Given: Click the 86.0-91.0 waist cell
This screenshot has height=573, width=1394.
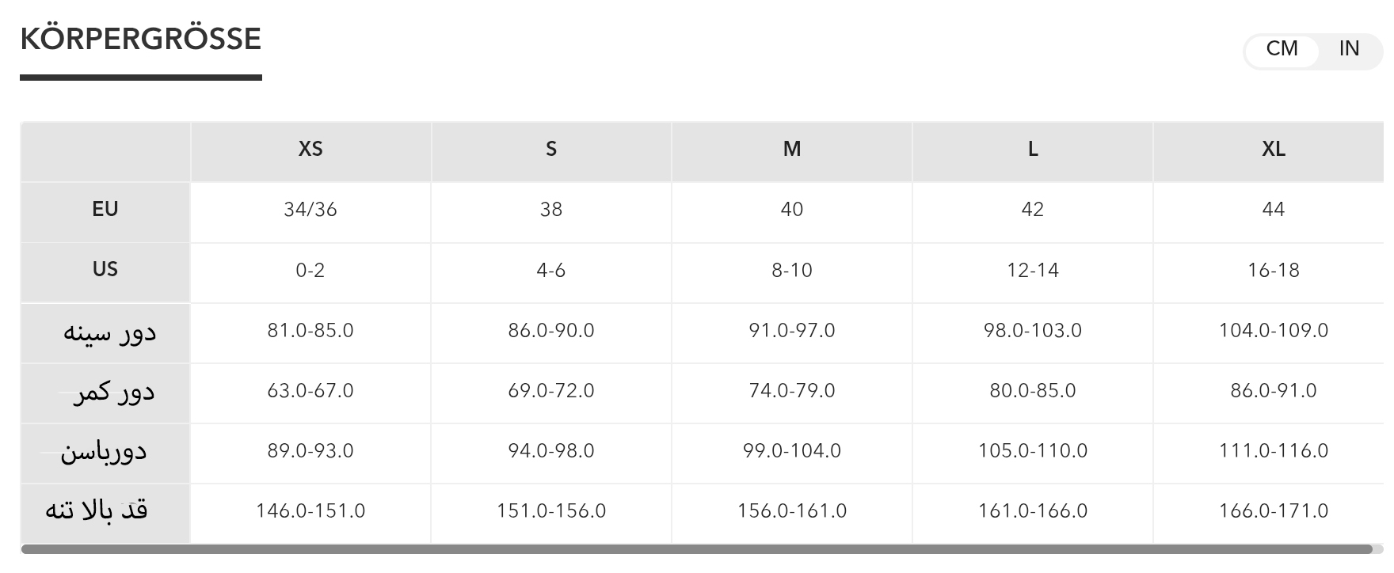Looking at the screenshot, I should click(x=1274, y=391).
